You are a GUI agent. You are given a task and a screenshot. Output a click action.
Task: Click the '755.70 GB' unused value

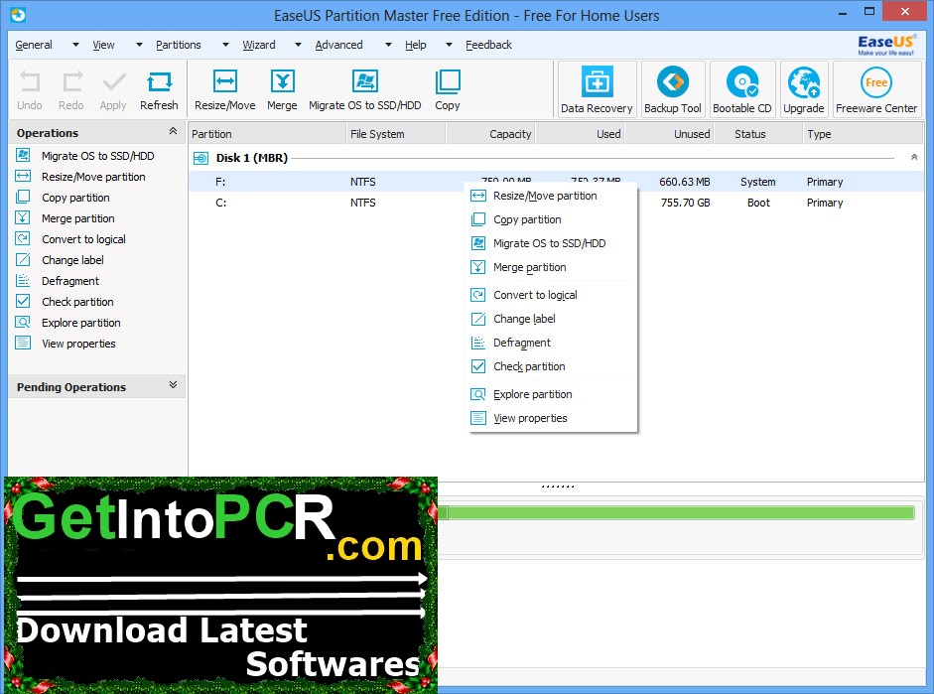[685, 203]
